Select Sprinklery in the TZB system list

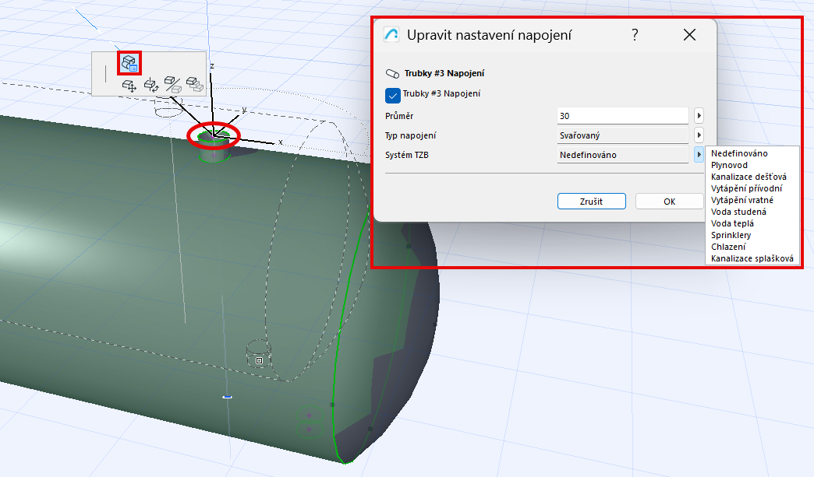point(729,235)
